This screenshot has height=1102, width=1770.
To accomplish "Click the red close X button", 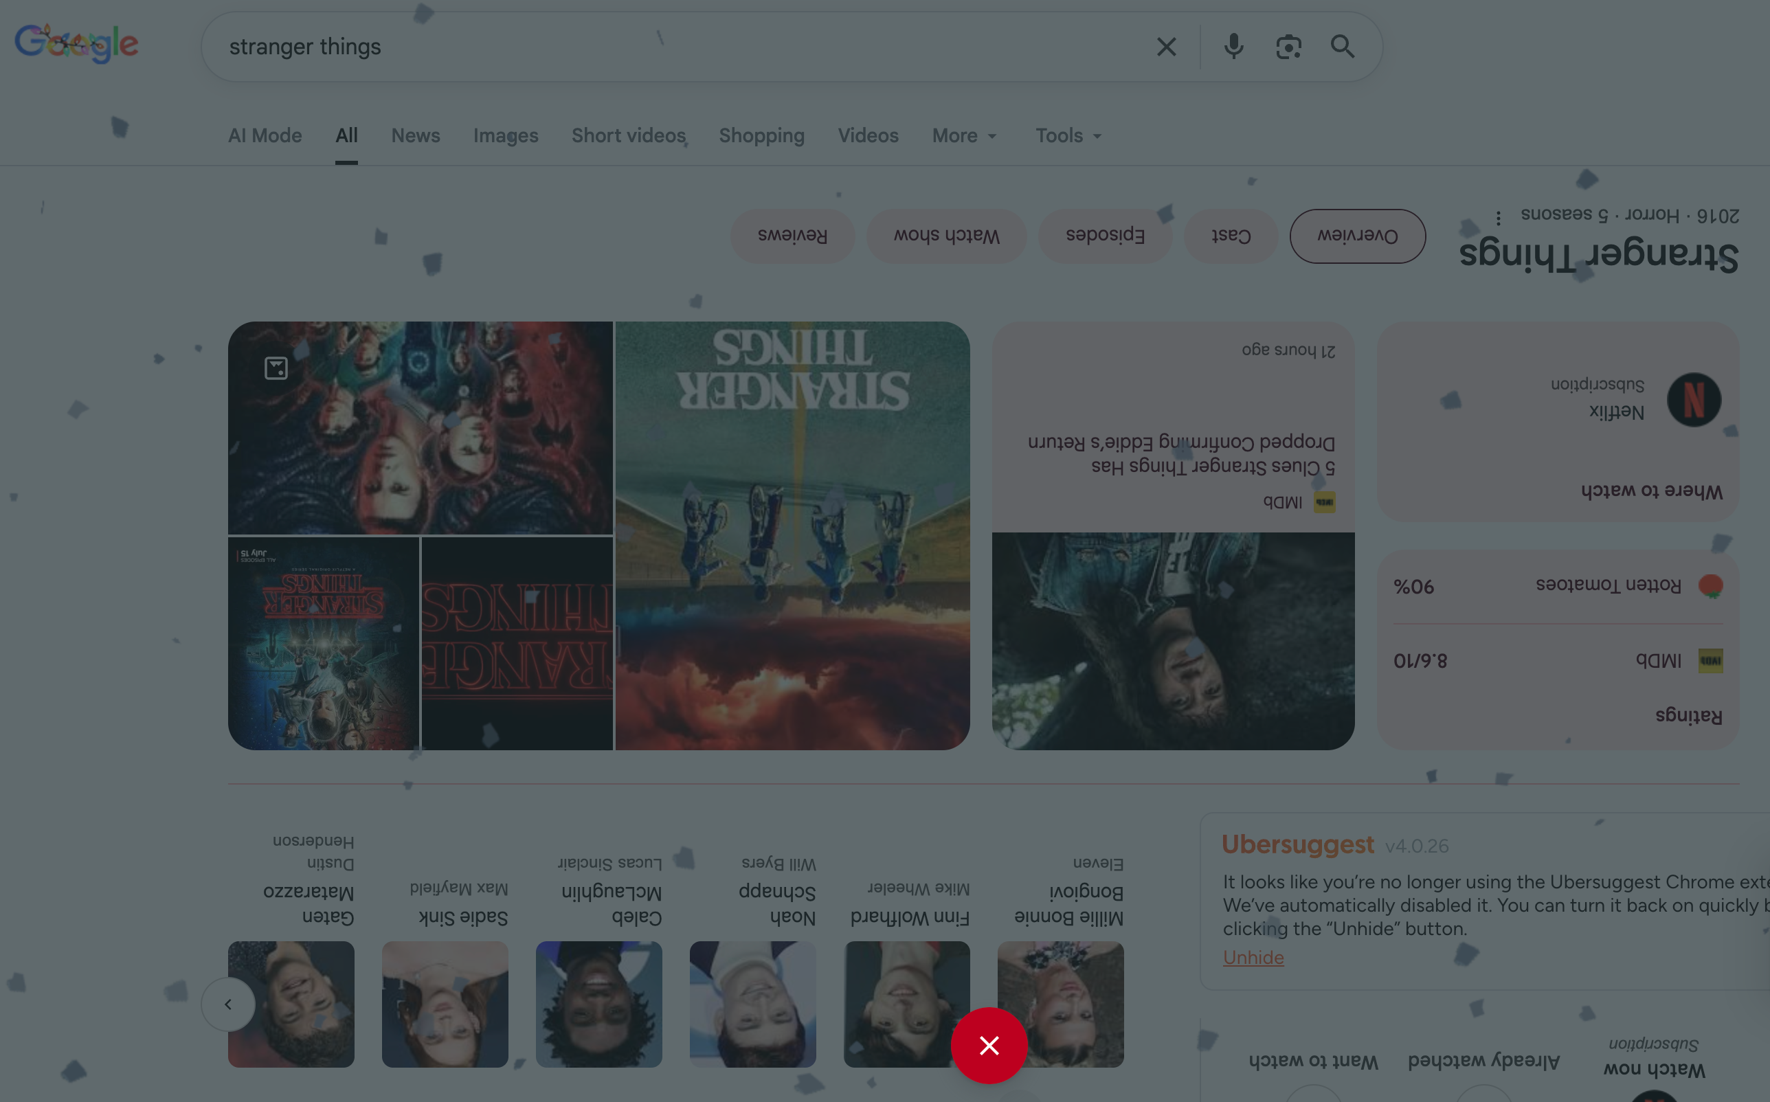I will coord(989,1045).
